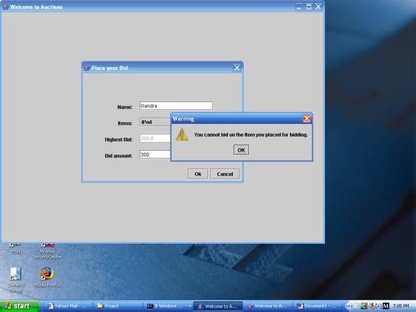Viewport: 416px width, 312px height.
Task: Dismiss the warning with the OK button
Action: pos(241,149)
